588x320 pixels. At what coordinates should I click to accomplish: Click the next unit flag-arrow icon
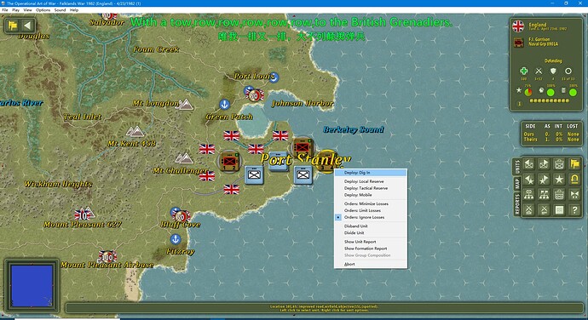pos(544,164)
